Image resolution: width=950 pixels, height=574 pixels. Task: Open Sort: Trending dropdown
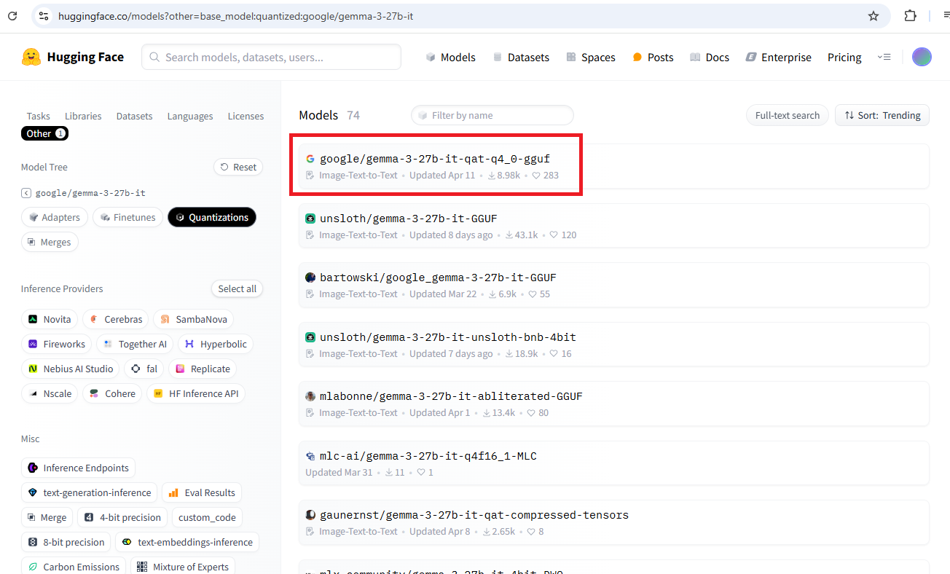click(x=882, y=115)
